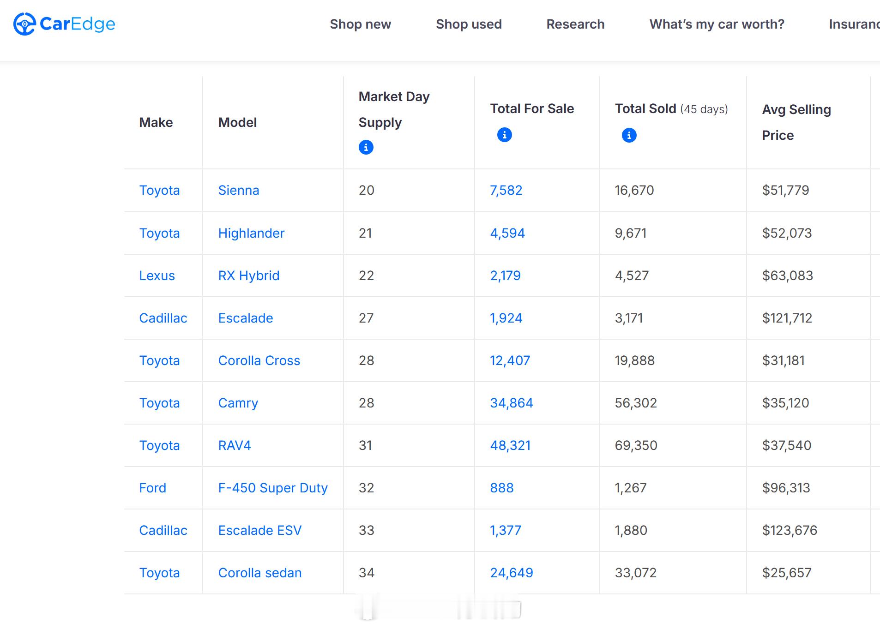Screen dimensions: 880x629
Task: Open the RX Hybrid model link
Action: [249, 276]
